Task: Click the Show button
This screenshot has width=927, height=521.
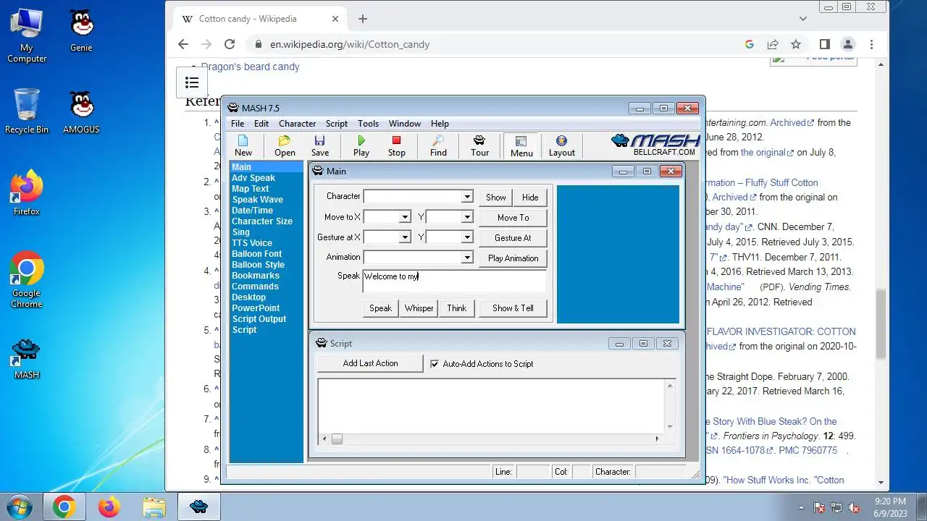Action: (x=496, y=198)
